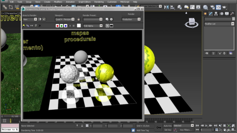237x133 pixels.
Task: Toggle UI overlay button in render window
Action: [107, 26]
